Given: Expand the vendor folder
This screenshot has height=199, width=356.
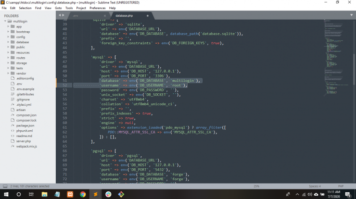Looking at the screenshot, I should pyautogui.click(x=8, y=73).
